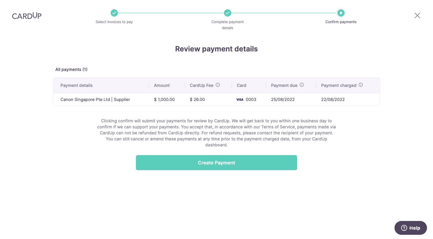Click the CardUp logo

click(27, 16)
